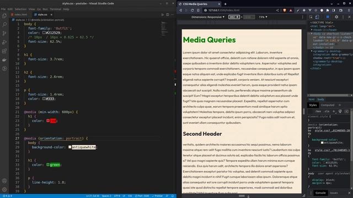Click the antiquewhite swatch in Styles pane
This screenshot has width=353, height=198.
[322, 142]
